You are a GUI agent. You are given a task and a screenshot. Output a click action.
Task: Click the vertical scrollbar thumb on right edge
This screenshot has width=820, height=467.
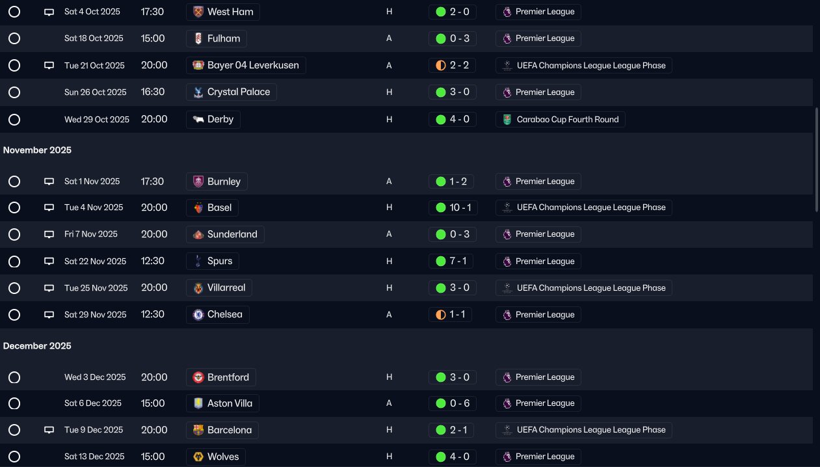tap(817, 159)
